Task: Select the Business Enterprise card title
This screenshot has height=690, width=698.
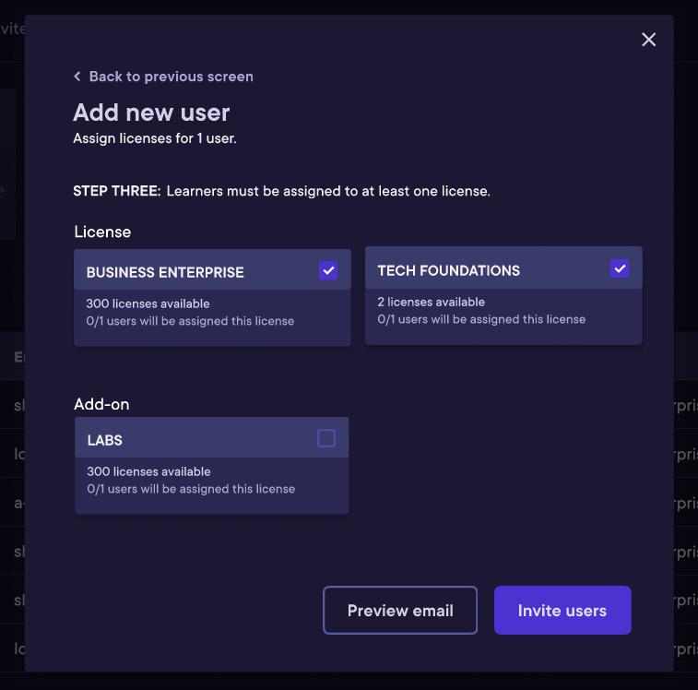Action: click(165, 273)
